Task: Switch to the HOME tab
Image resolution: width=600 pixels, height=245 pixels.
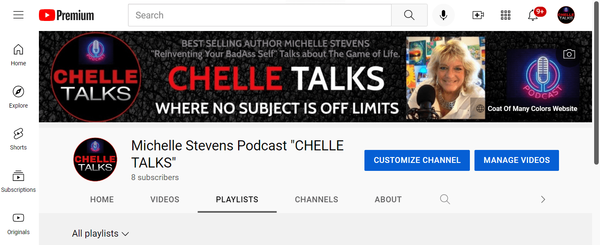Action: coord(102,200)
